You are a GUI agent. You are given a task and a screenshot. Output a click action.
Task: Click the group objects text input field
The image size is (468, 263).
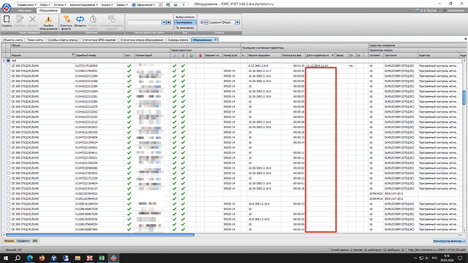pos(144,22)
